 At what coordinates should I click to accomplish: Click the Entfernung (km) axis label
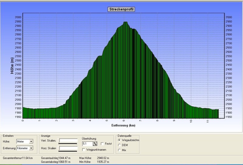[x=123, y=125]
